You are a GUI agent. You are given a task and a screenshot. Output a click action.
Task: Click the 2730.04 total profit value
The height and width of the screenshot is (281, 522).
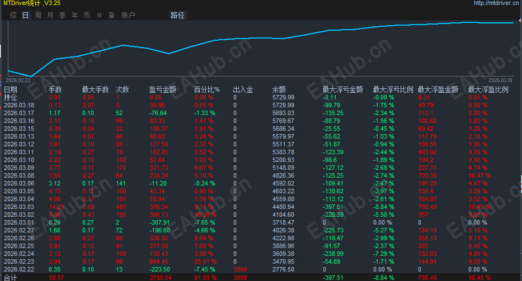coord(161,278)
